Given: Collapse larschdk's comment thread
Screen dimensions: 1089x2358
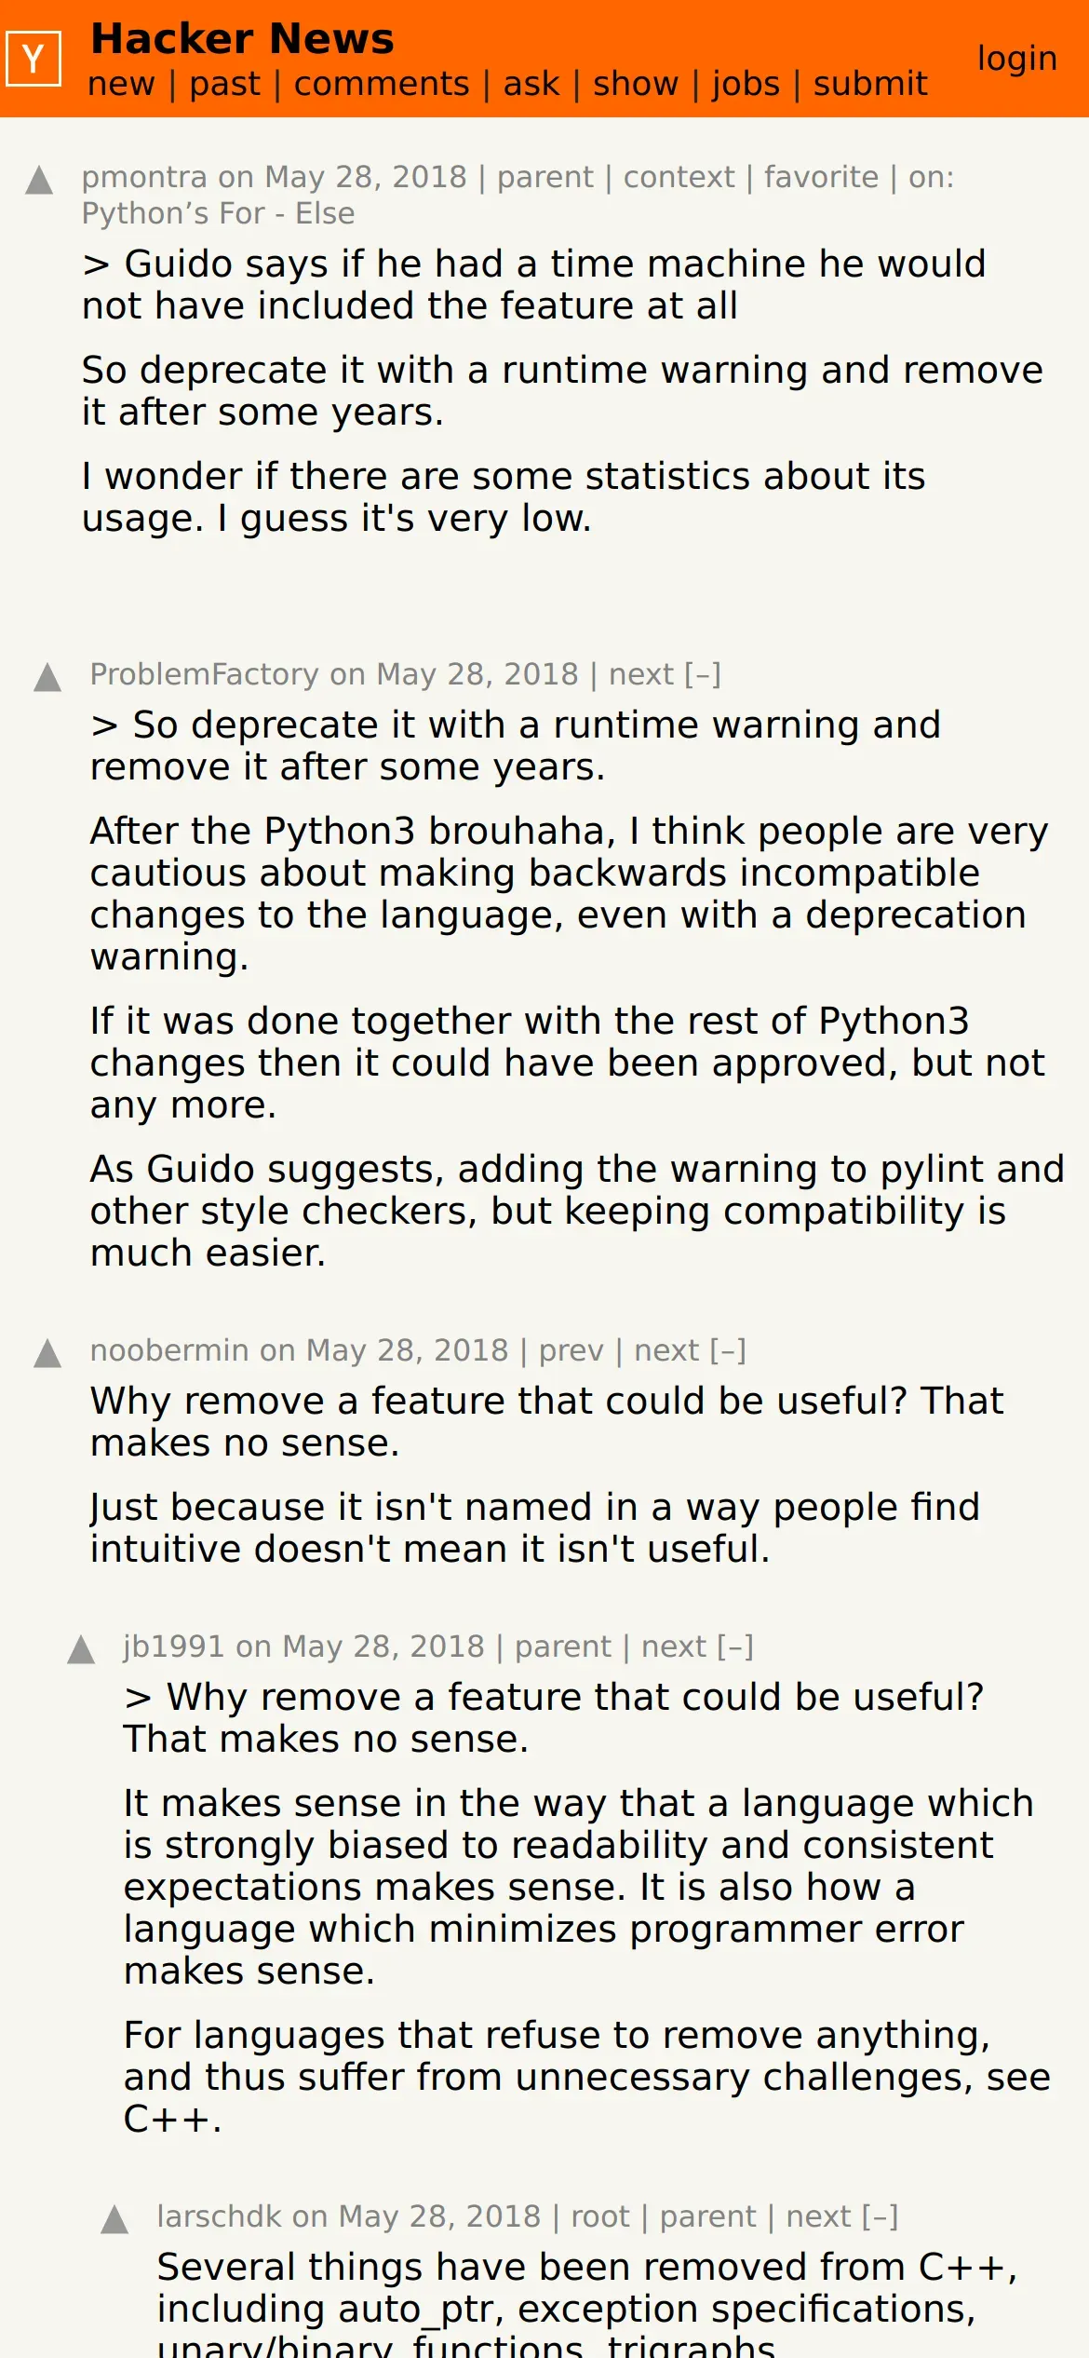Looking at the screenshot, I should (x=880, y=2216).
